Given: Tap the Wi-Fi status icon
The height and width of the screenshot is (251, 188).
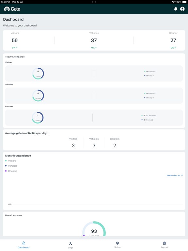Looking at the screenshot, I should 173,2.
